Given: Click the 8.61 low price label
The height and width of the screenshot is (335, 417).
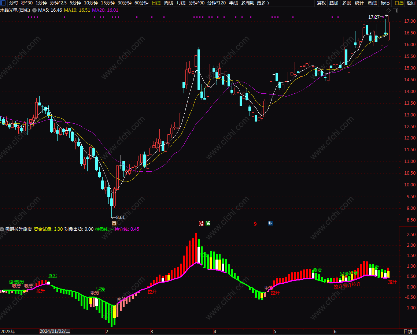Looking at the screenshot, I should [x=121, y=217].
